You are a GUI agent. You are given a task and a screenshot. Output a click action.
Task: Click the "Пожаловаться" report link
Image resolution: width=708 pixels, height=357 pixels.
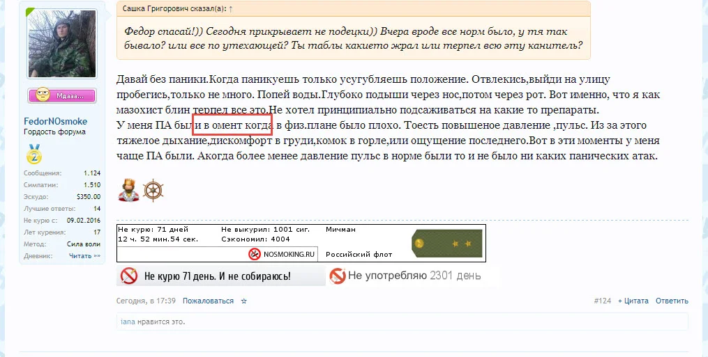pyautogui.click(x=208, y=301)
